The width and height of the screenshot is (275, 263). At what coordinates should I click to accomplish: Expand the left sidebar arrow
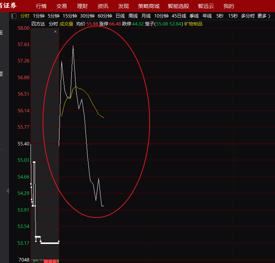[8, 191]
